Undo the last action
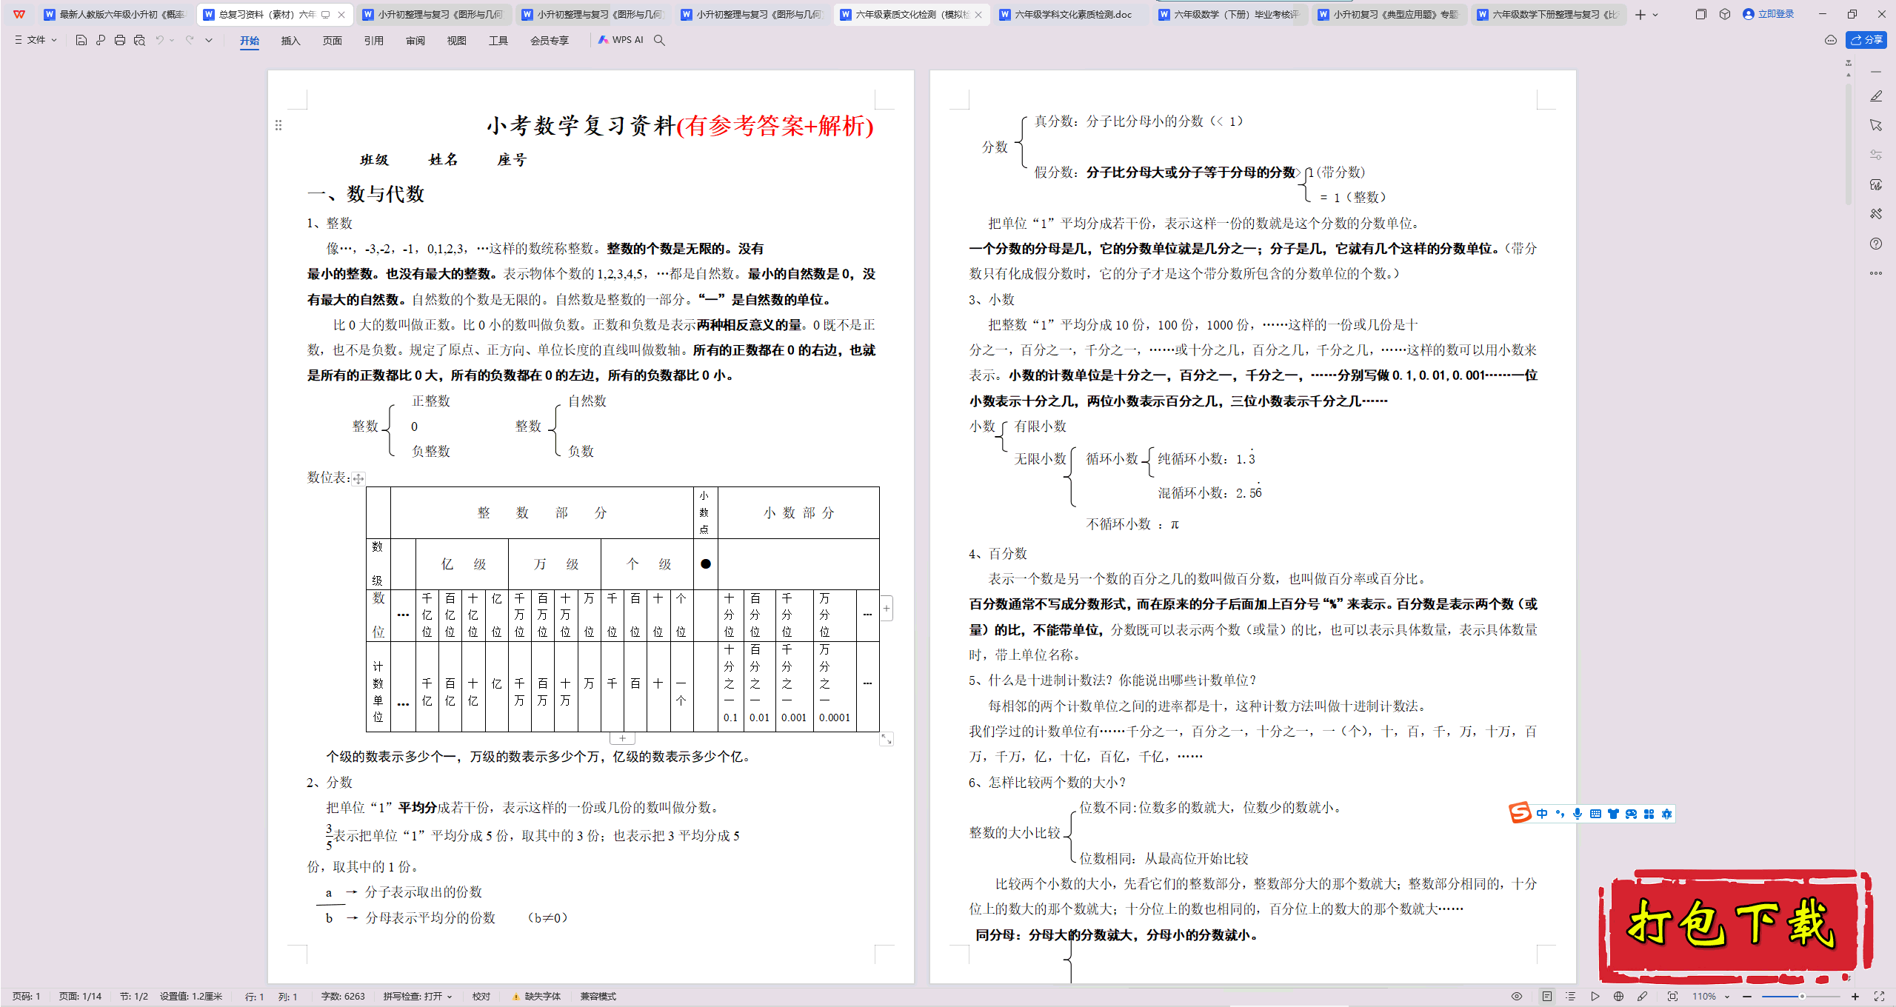The width and height of the screenshot is (1896, 1007). click(159, 41)
